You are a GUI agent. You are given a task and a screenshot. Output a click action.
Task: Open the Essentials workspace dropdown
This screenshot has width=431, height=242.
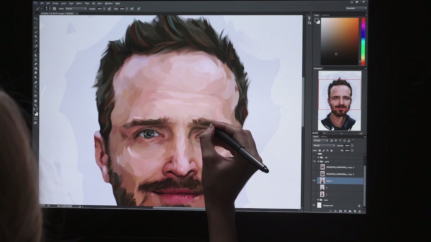356,8
